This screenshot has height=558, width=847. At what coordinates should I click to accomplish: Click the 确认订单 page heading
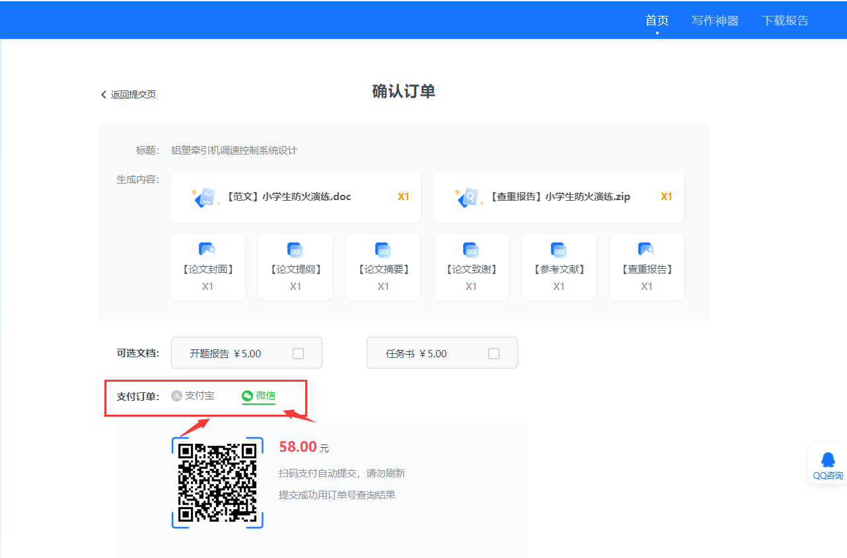[404, 92]
